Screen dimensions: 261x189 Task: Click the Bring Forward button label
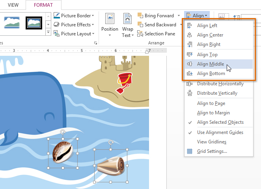pos(159,16)
